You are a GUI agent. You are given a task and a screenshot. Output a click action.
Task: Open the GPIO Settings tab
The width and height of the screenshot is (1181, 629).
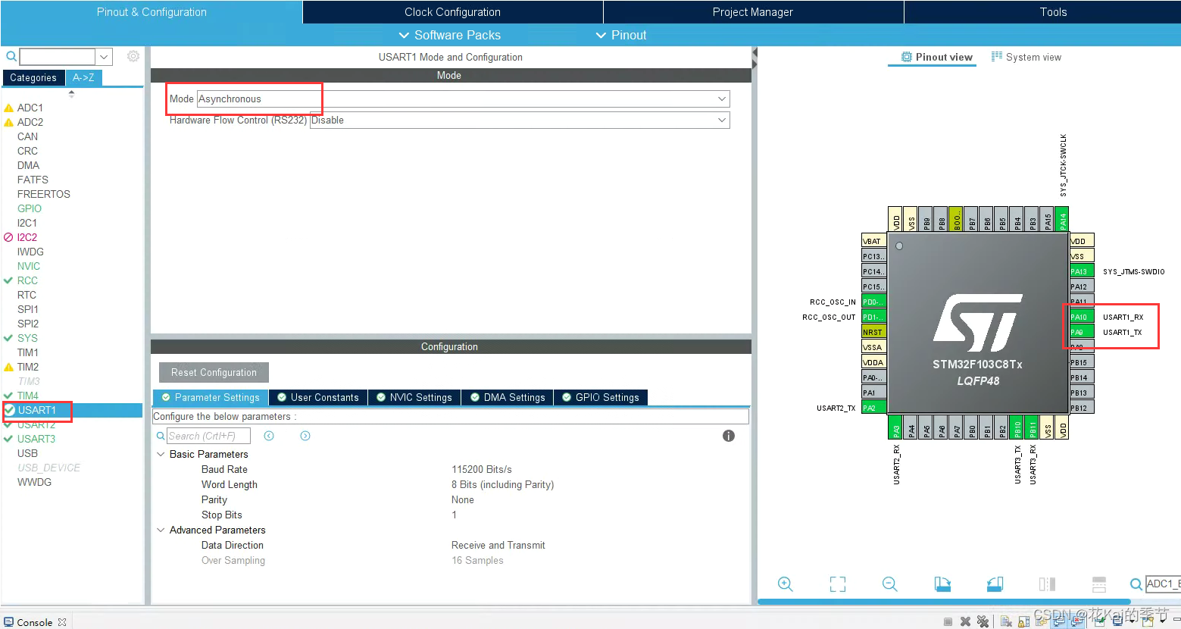(601, 397)
